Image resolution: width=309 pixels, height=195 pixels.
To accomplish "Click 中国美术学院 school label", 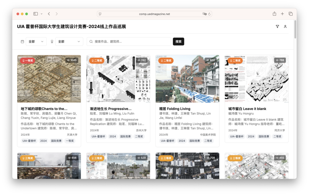I will pyautogui.click(x=208, y=135).
